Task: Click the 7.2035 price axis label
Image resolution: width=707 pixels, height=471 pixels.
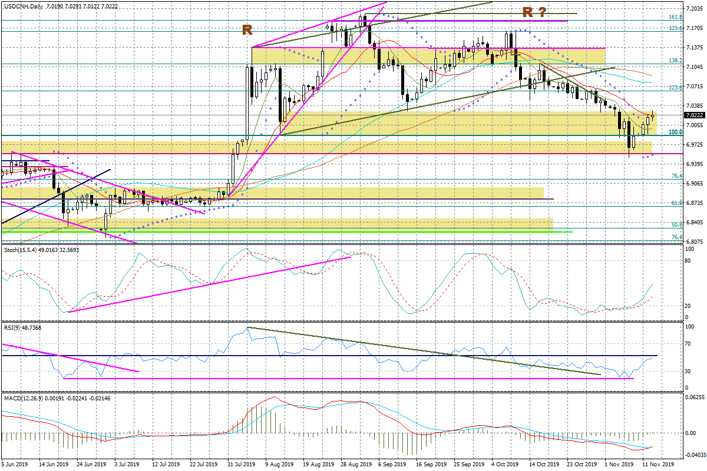Action: 695,9
